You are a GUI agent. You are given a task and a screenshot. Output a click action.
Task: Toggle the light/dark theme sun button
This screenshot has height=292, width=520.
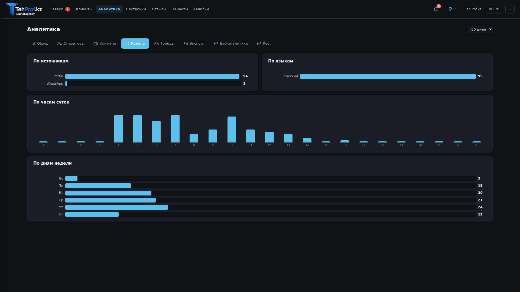coord(510,9)
